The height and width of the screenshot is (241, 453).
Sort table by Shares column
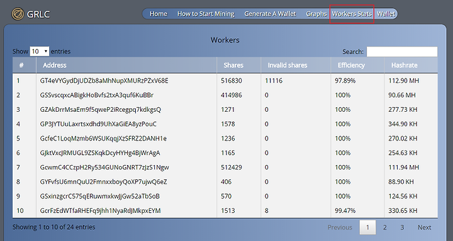click(x=238, y=65)
